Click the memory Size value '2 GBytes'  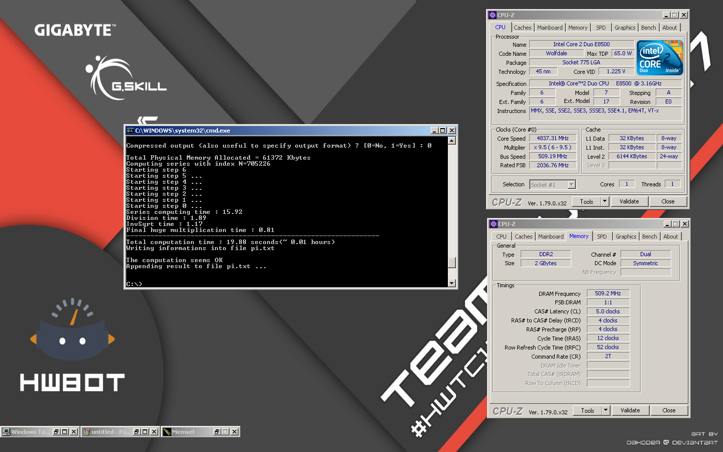pos(546,263)
